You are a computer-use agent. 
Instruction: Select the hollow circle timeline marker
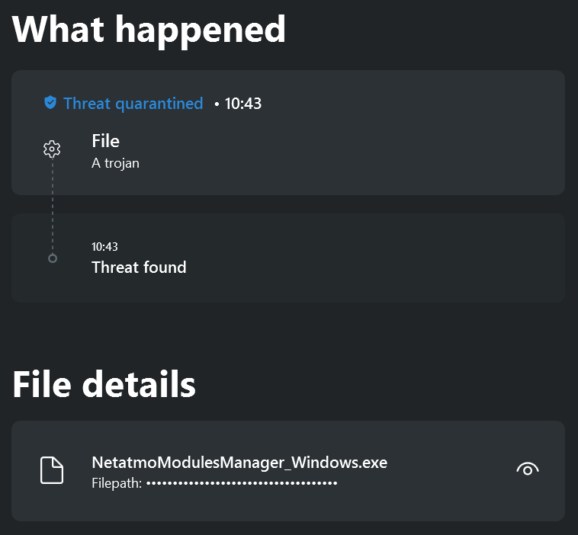(52, 258)
